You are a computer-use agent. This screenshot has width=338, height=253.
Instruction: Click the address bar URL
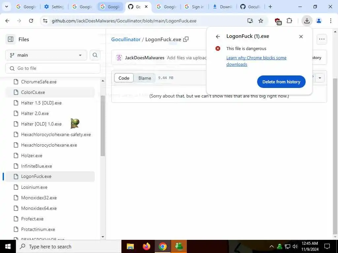124,21
